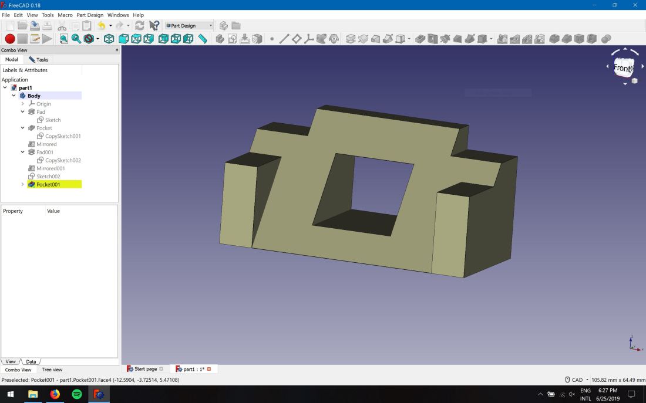Select the measure distance ruler tool
The height and width of the screenshot is (403, 646).
203,39
